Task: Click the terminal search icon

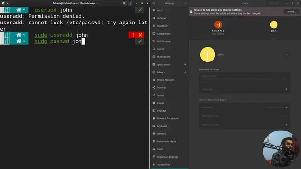Action: [x=124, y=3]
